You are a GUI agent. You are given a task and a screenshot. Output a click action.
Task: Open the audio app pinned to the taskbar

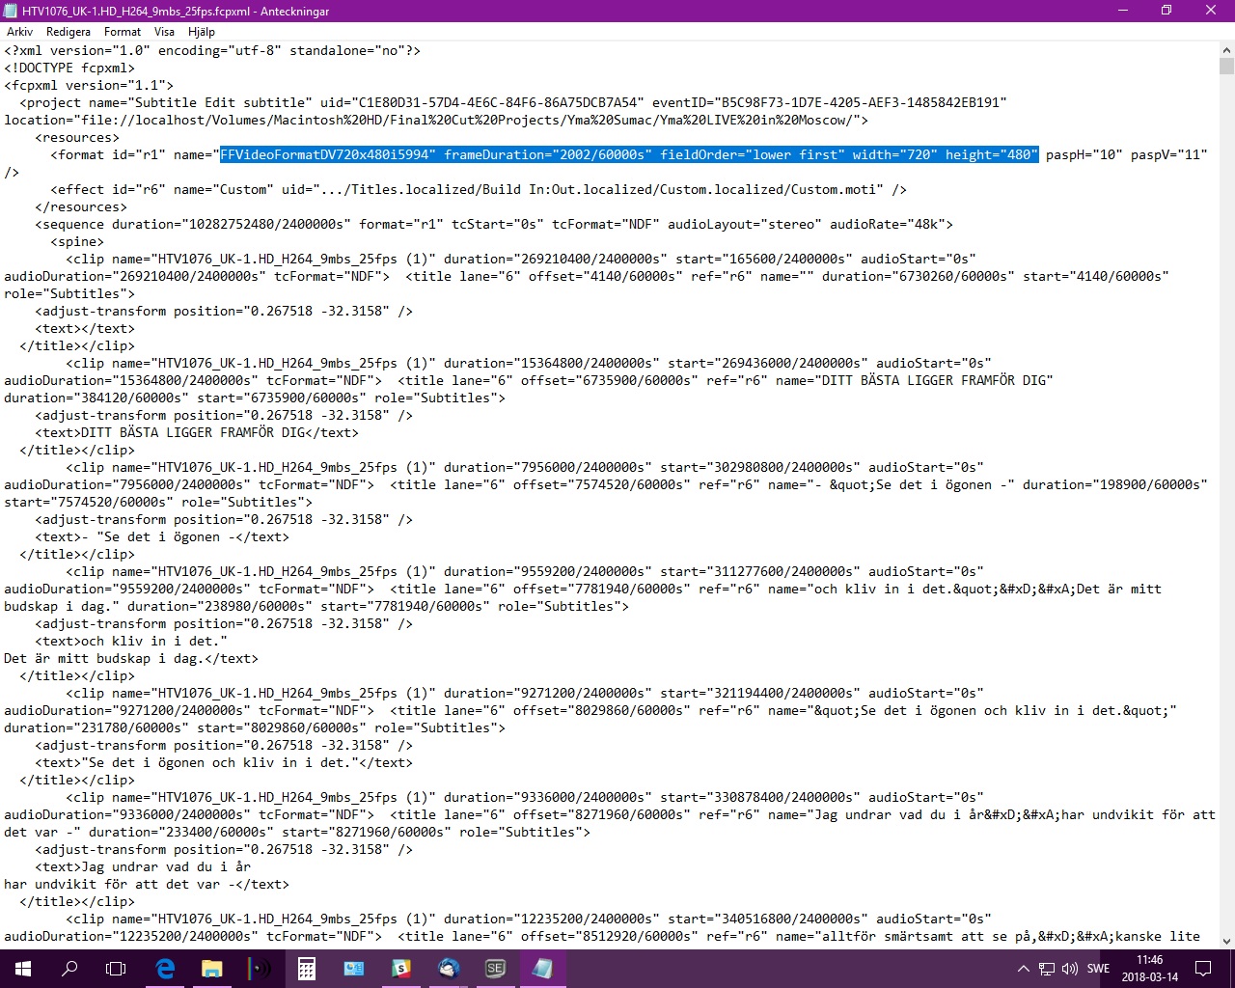pyautogui.click(x=259, y=968)
